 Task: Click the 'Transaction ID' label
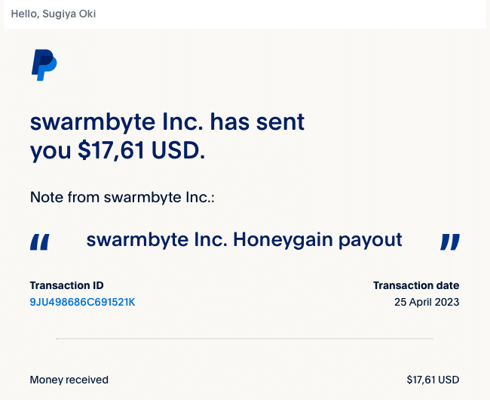(x=66, y=285)
